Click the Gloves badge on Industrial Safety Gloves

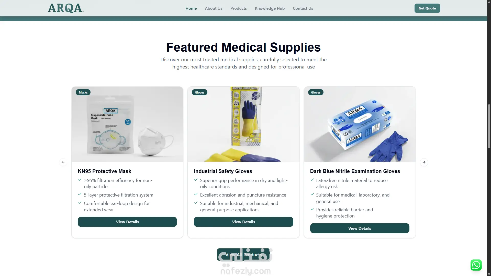click(x=199, y=93)
